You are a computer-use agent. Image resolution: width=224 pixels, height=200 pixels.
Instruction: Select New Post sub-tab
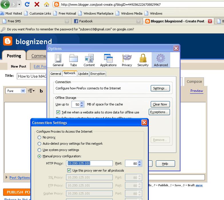[19, 66]
